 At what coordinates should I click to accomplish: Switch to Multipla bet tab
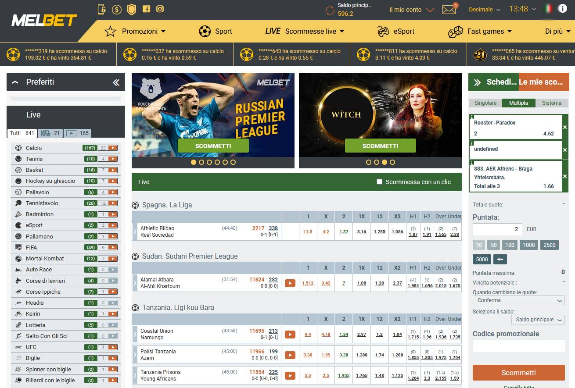point(518,103)
